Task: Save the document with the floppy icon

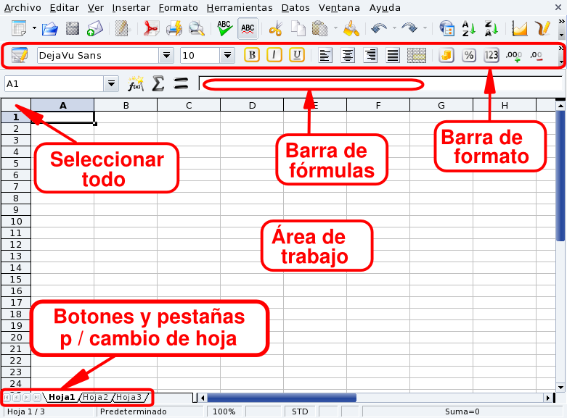Action: pos(73,28)
